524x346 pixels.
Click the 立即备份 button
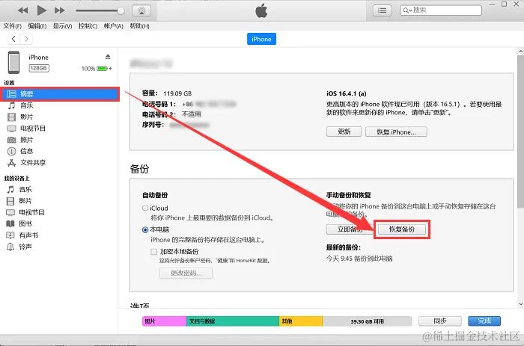click(x=350, y=229)
